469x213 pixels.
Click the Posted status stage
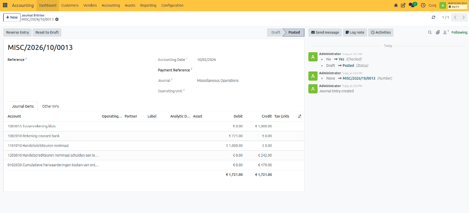click(294, 33)
